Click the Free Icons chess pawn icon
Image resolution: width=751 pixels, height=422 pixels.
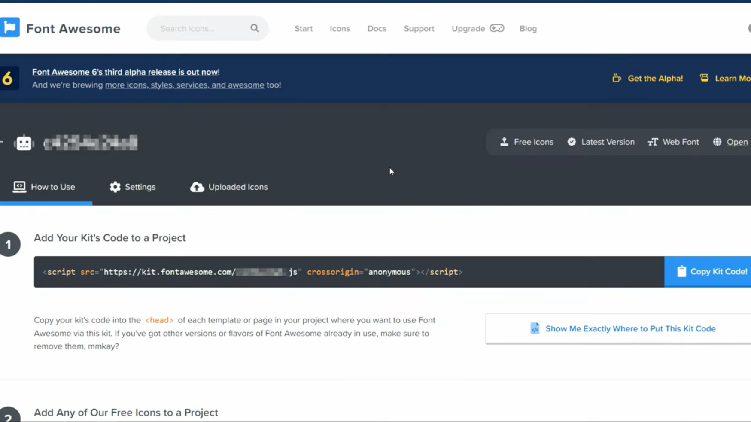click(x=504, y=142)
